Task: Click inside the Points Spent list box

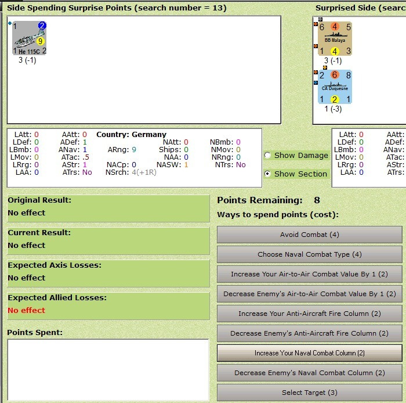Action: (108, 370)
